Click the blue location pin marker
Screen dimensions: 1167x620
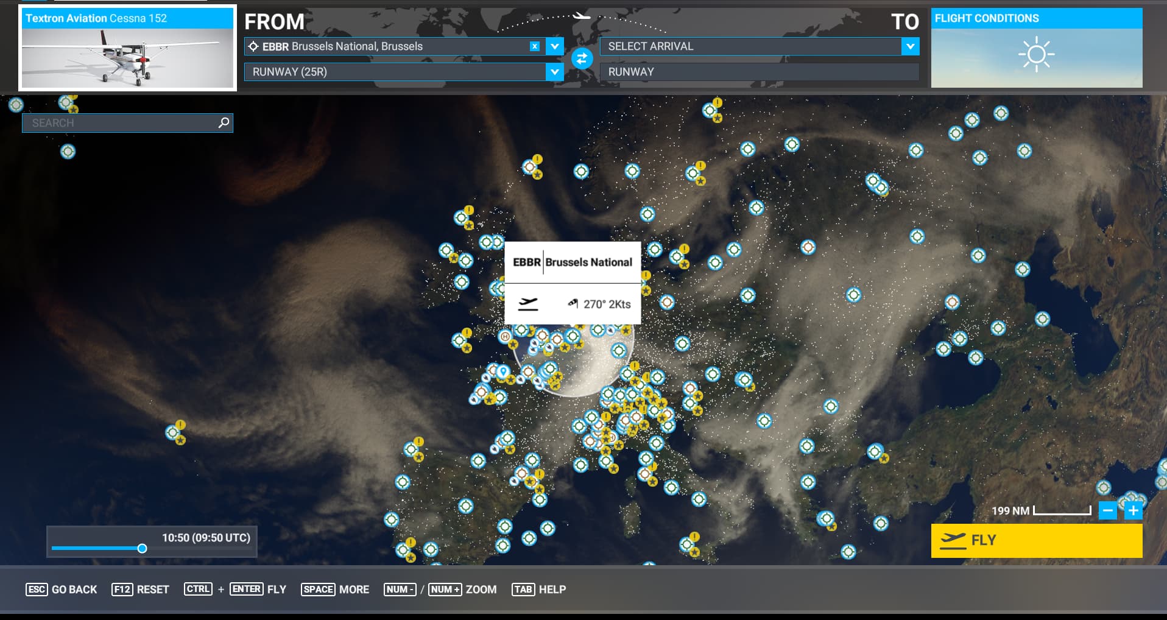tap(502, 371)
